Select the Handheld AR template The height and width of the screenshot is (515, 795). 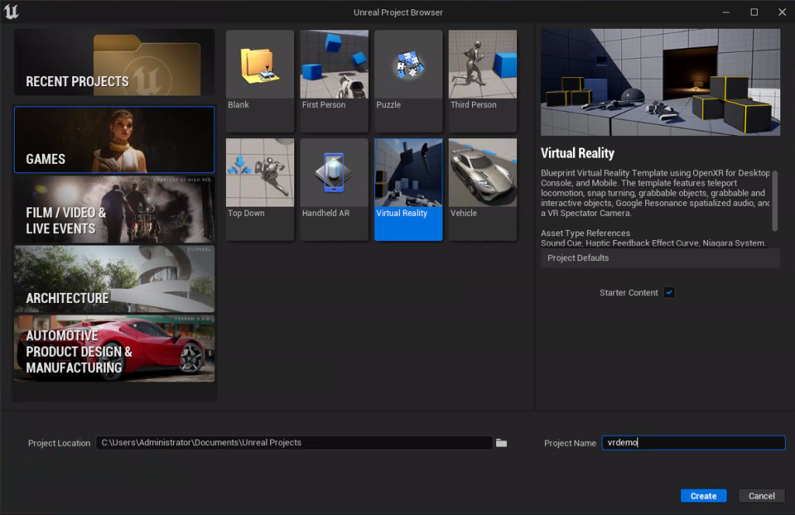(x=334, y=190)
